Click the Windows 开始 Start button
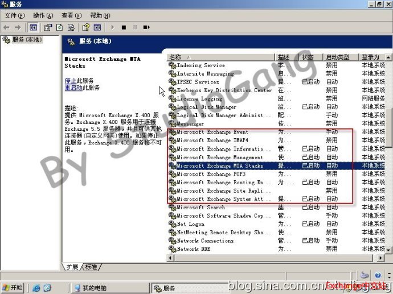Screen dimensions: 393x294 tap(13, 288)
